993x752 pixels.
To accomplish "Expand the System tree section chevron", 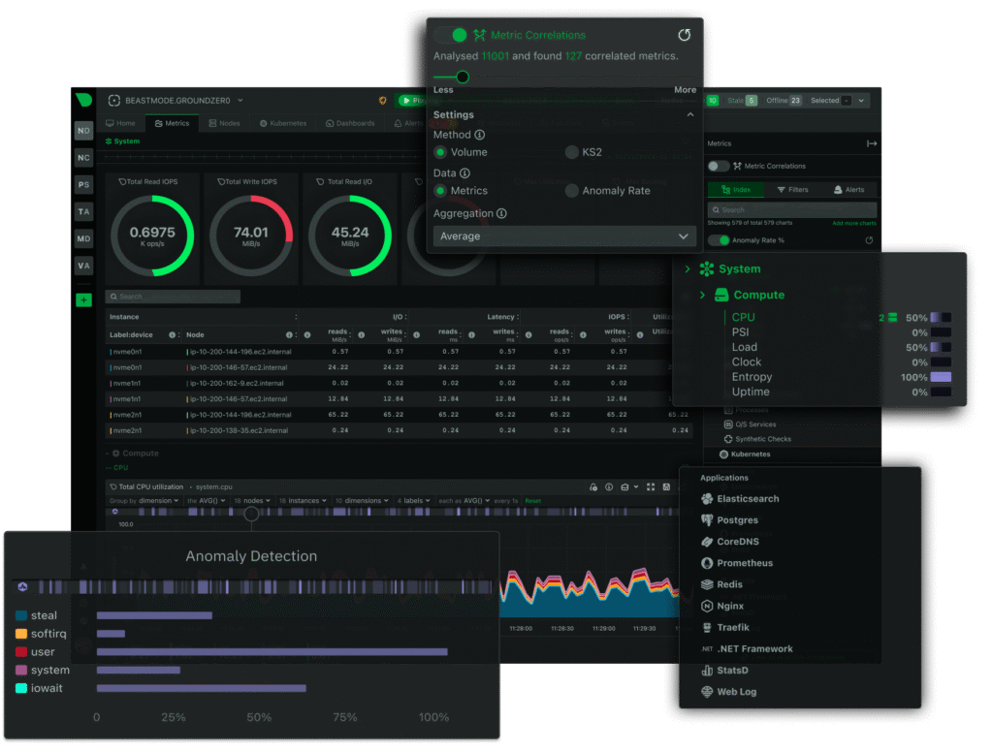I will click(688, 269).
